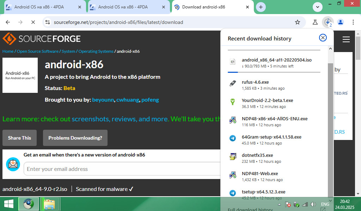The height and width of the screenshot is (211, 361).
Task: Click Action Center flag tray icon
Action: click(288, 204)
